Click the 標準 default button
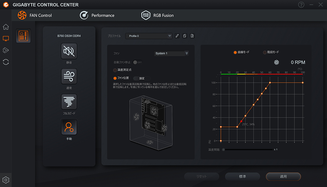 point(242,176)
